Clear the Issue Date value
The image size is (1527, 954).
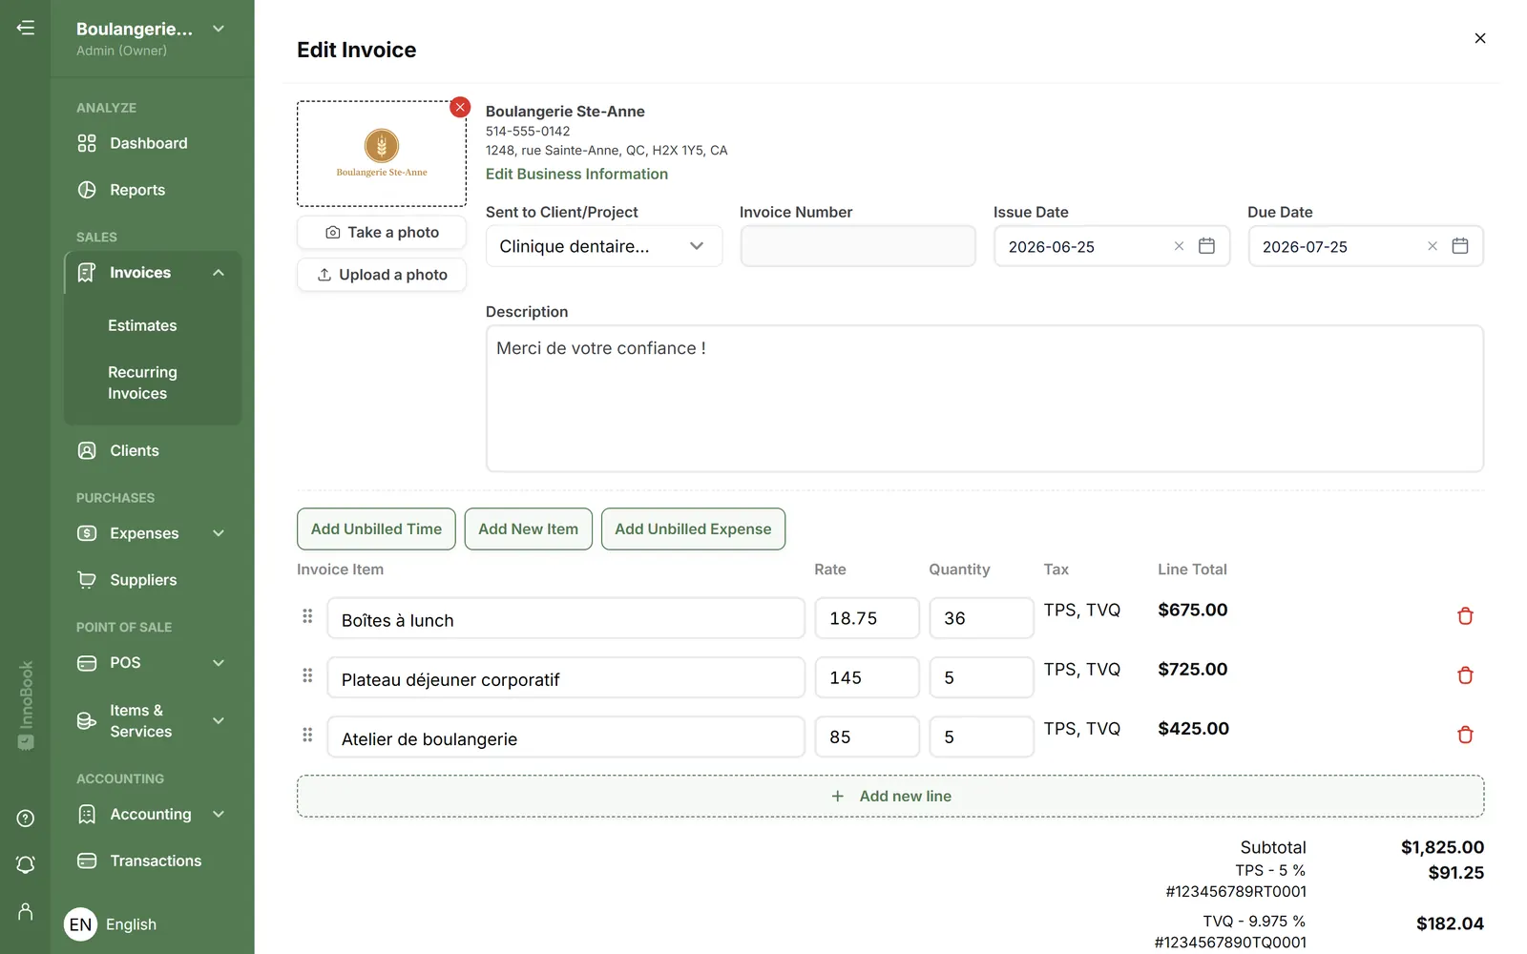[x=1179, y=246]
